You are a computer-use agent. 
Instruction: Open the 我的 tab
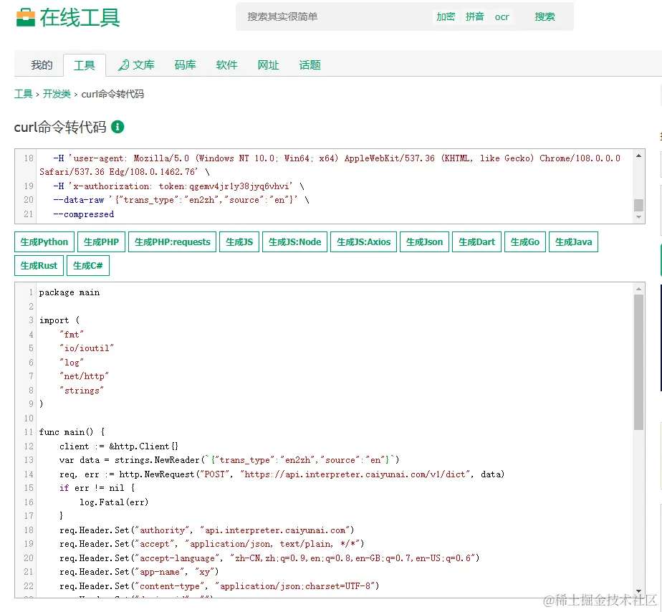[x=42, y=65]
